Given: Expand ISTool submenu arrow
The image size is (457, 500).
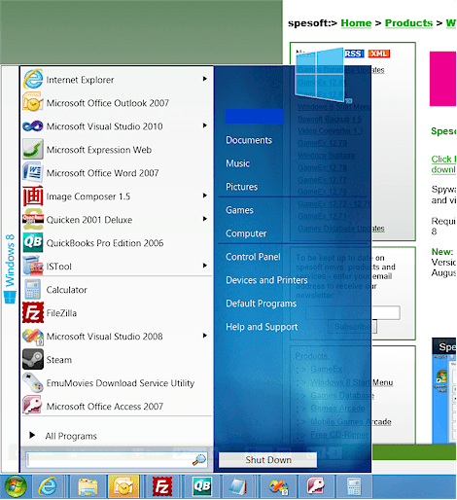Looking at the screenshot, I should click(205, 266).
